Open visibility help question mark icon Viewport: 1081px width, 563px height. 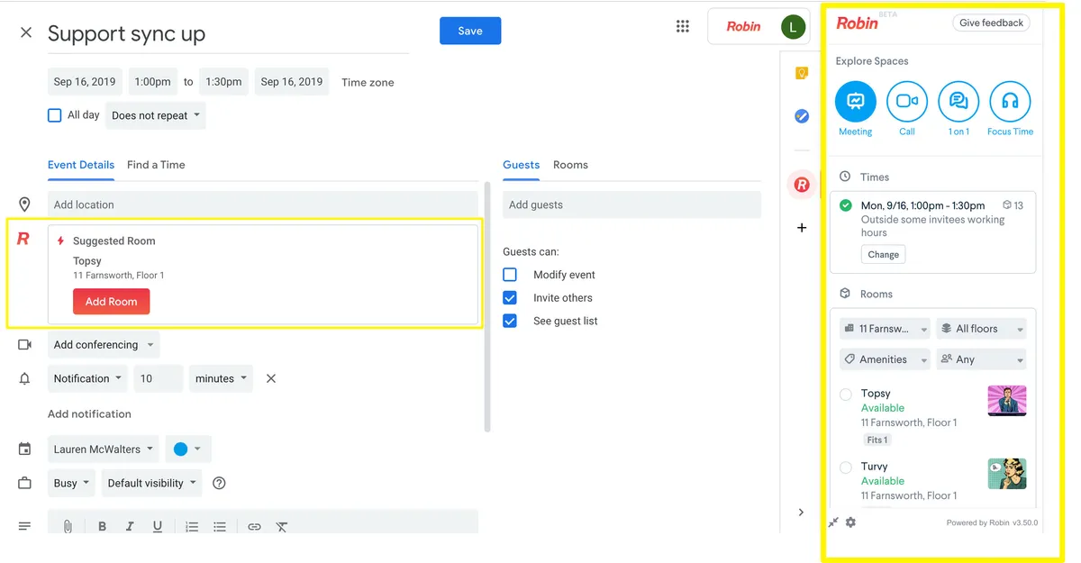[219, 483]
